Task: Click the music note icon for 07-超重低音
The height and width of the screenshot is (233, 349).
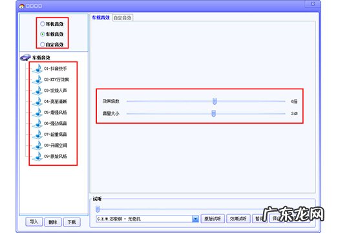Action: [37, 134]
